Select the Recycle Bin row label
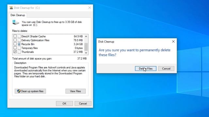Image resolution: width=209 pixels, height=117 pixels. [x=28, y=44]
